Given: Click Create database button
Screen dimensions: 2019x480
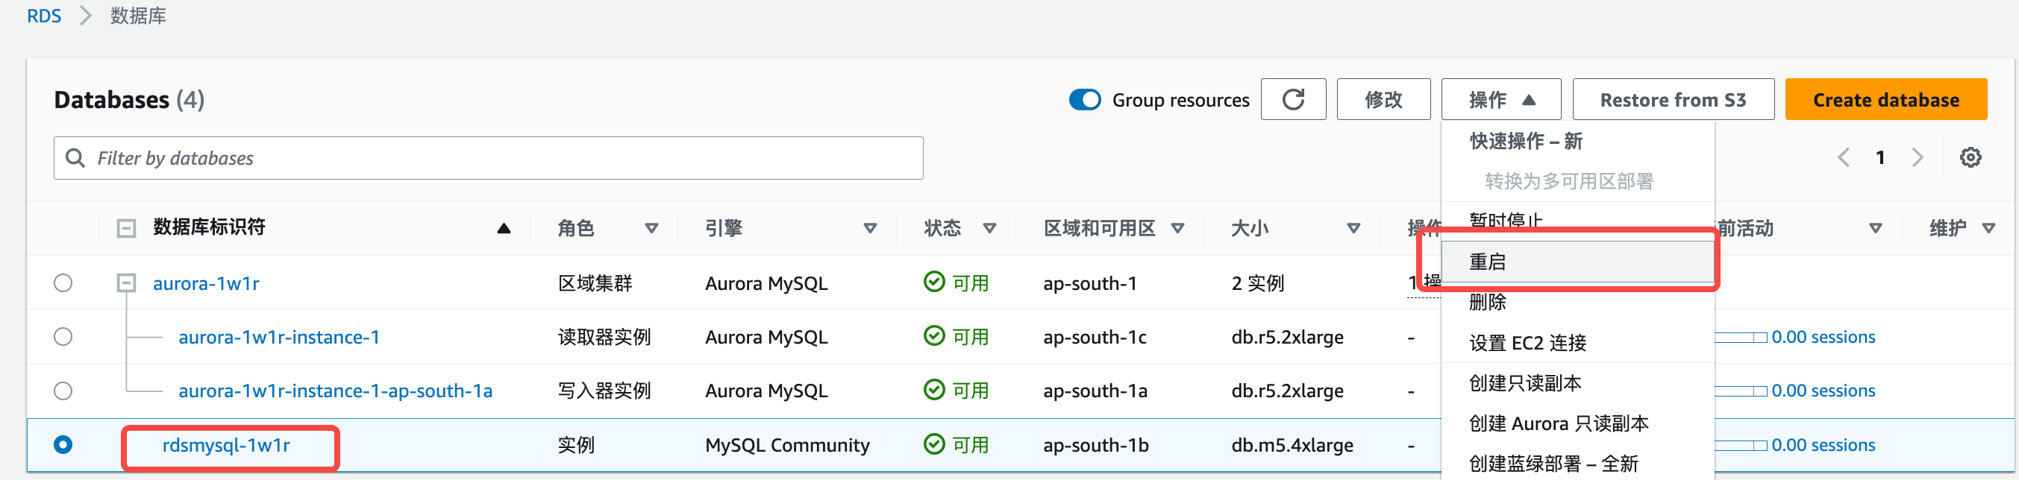Looking at the screenshot, I should click(1885, 99).
